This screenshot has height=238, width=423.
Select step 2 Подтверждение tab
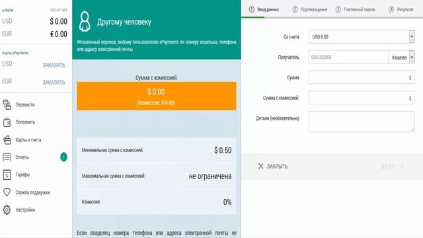tap(310, 9)
